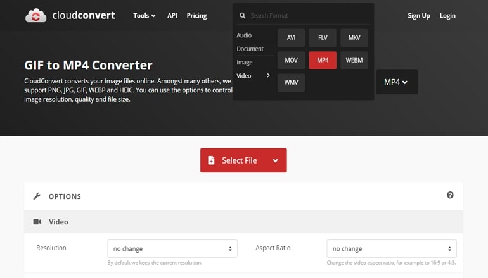Screen dimensions: 488x278
Task: Open the Resolution no change dropdown
Action: point(172,248)
